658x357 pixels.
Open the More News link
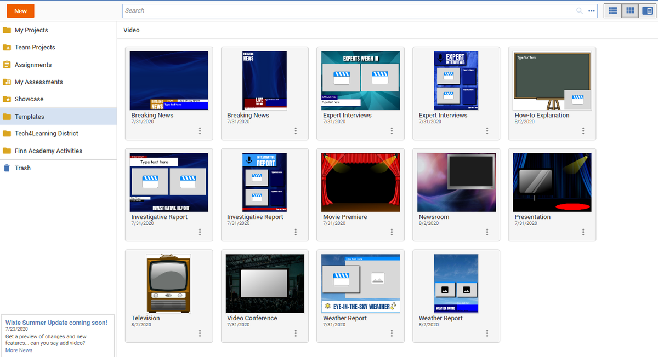coord(19,350)
